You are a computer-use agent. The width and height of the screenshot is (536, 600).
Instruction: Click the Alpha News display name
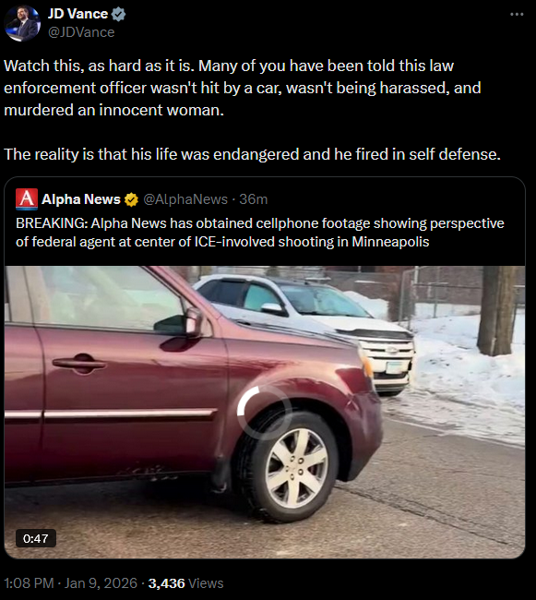(x=81, y=199)
